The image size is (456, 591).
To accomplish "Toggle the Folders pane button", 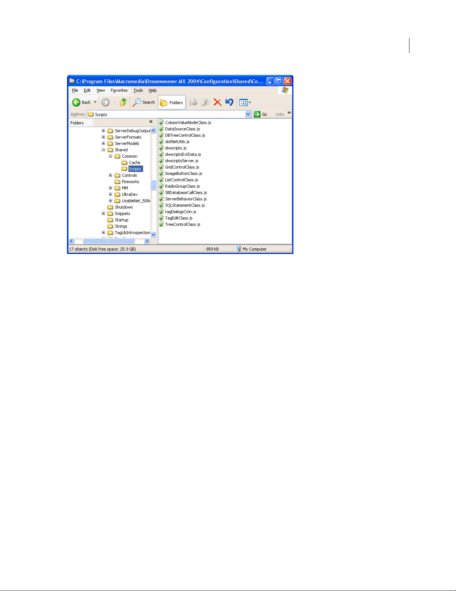I will pyautogui.click(x=172, y=103).
